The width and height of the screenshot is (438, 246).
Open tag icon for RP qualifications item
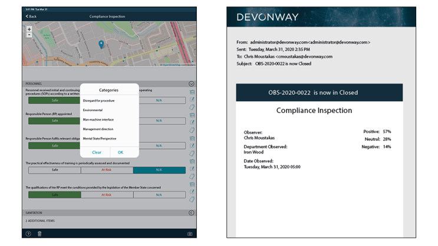pos(192,200)
